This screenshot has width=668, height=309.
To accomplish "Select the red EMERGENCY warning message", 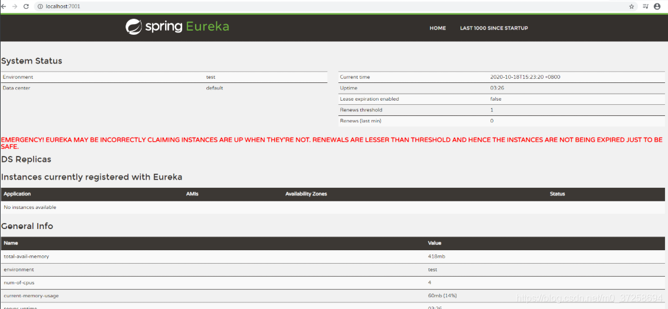I will click(332, 143).
